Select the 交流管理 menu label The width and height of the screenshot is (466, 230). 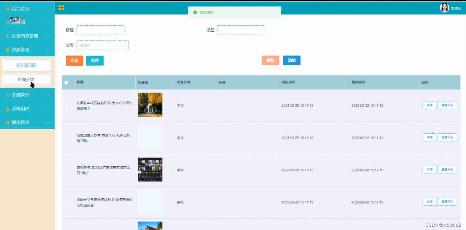click(x=20, y=95)
